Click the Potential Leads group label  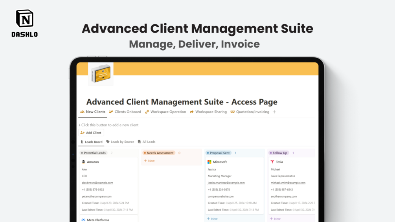(94, 153)
